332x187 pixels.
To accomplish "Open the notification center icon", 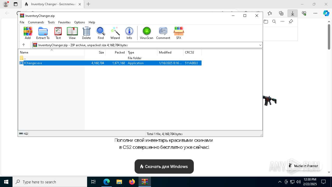I will click(x=323, y=182).
